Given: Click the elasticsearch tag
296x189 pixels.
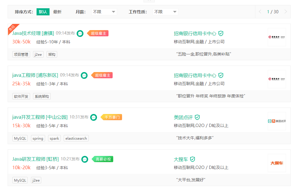Looking at the screenshot, I should [76, 138].
